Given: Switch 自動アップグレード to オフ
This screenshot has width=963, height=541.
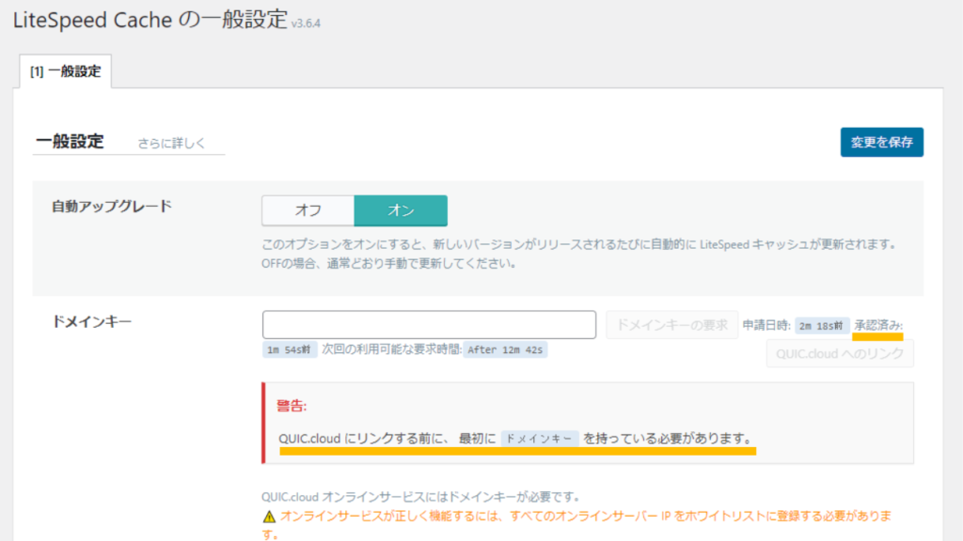Looking at the screenshot, I should (x=308, y=210).
